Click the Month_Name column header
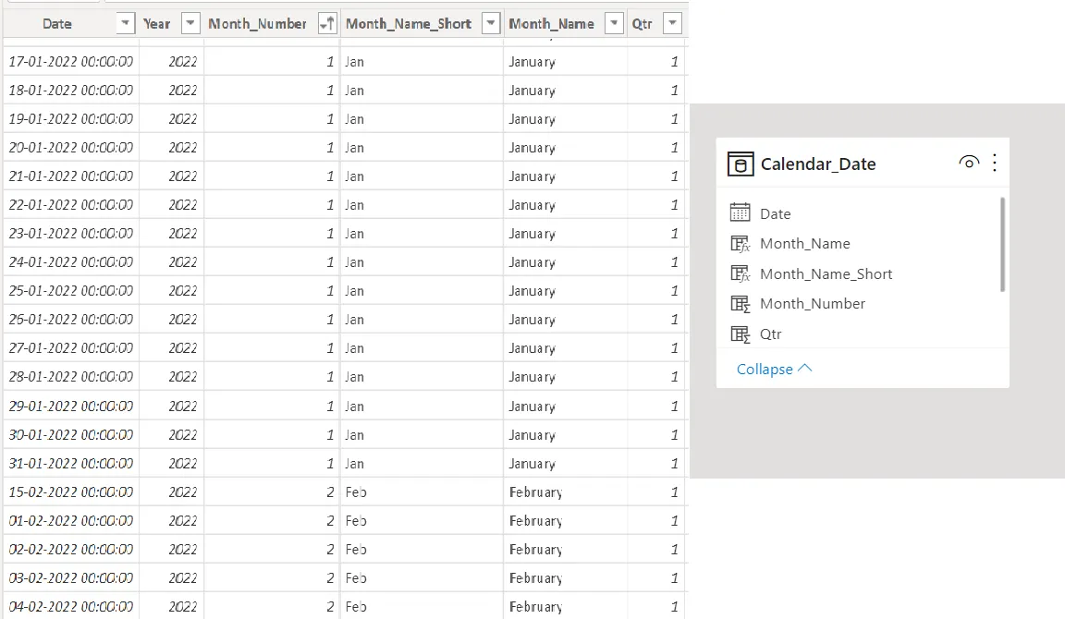 click(552, 23)
